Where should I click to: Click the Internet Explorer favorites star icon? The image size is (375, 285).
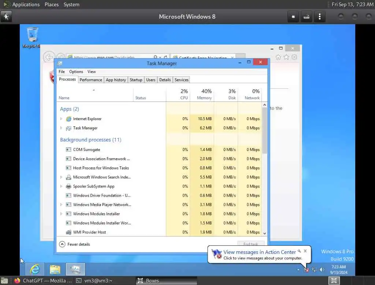click(286, 57)
